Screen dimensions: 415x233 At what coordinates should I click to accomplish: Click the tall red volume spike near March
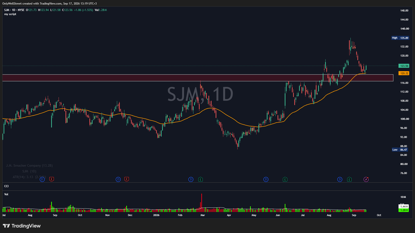[x=201, y=202]
